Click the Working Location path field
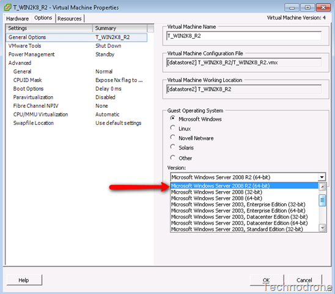The image size is (335, 294). point(244,89)
